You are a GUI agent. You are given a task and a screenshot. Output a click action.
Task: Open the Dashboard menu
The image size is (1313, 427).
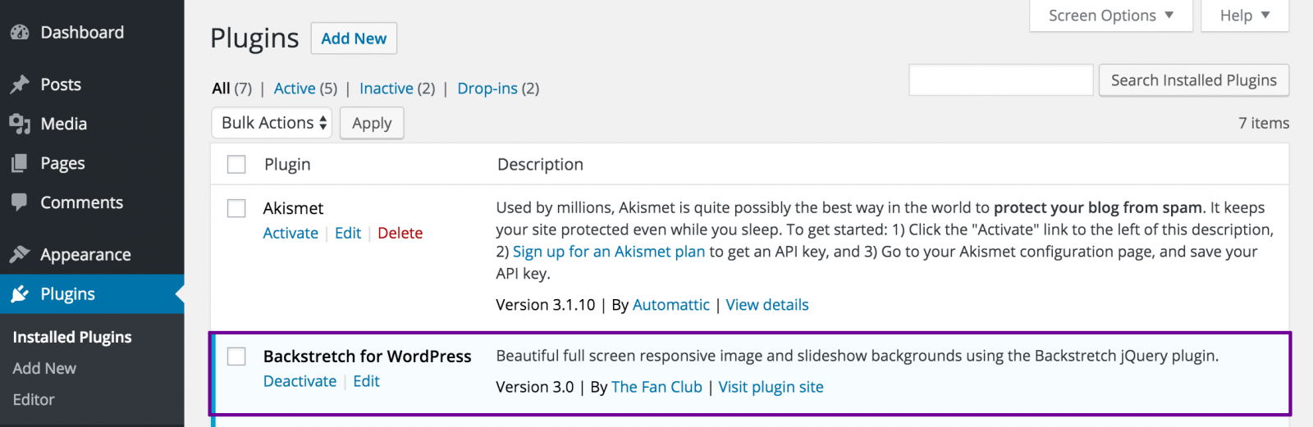pos(92,33)
